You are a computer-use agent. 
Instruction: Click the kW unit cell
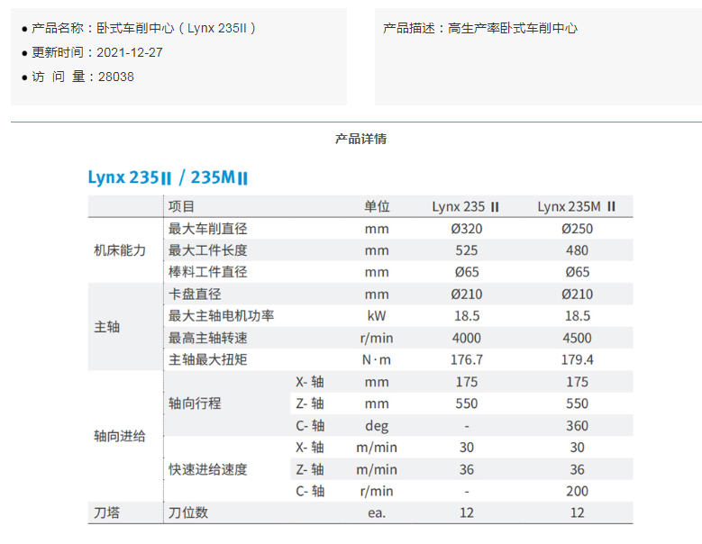pos(377,316)
